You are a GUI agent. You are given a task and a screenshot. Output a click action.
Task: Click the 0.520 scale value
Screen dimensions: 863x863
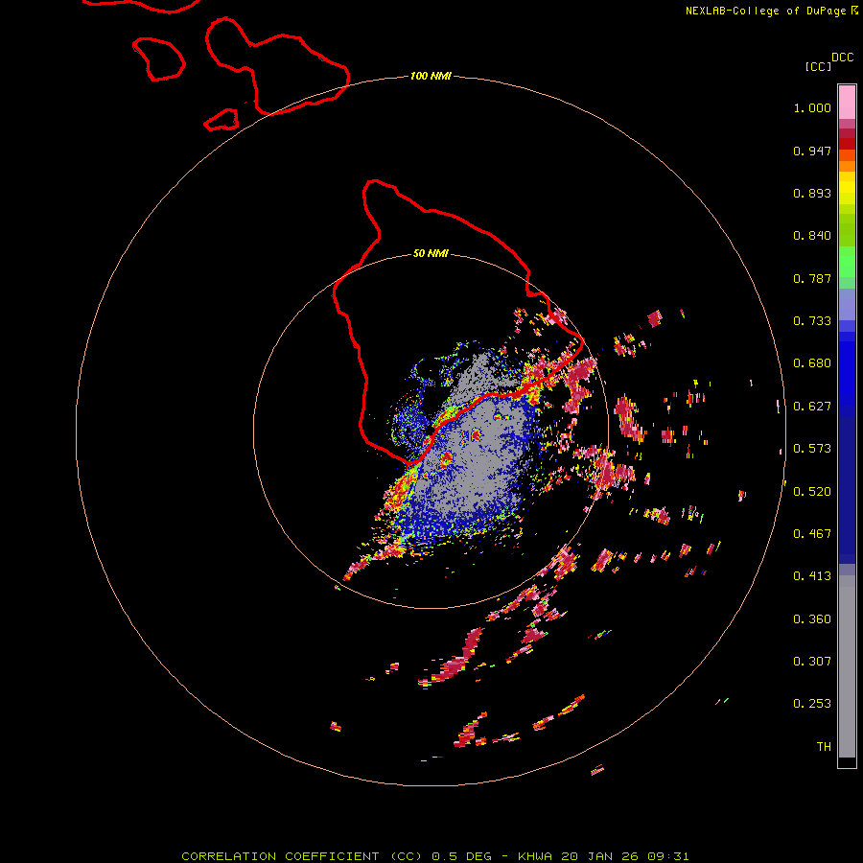(x=812, y=492)
